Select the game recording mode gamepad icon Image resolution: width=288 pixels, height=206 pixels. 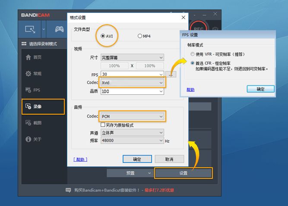[59, 29]
